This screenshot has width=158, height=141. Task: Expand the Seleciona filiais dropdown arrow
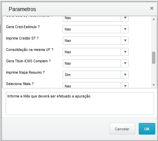point(125,86)
